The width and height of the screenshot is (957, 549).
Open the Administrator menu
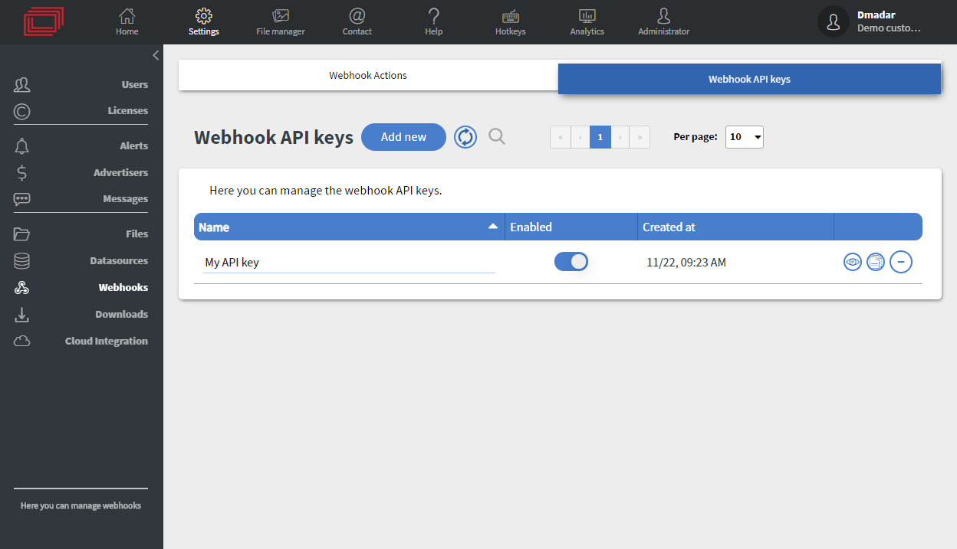[x=663, y=21]
